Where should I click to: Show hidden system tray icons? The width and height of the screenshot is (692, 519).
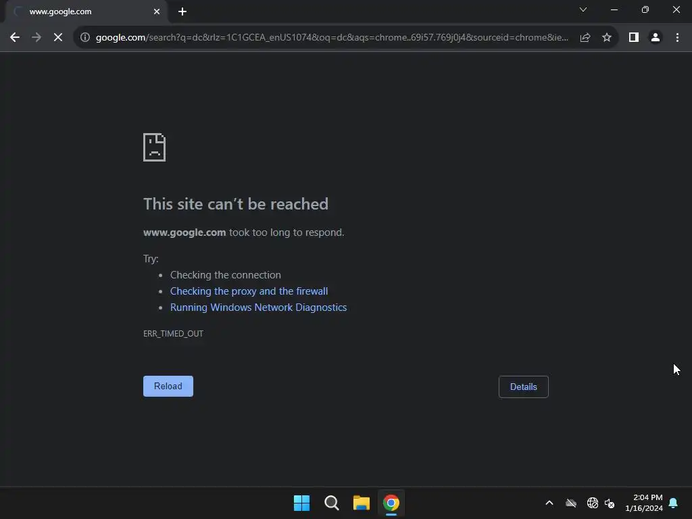coord(549,503)
